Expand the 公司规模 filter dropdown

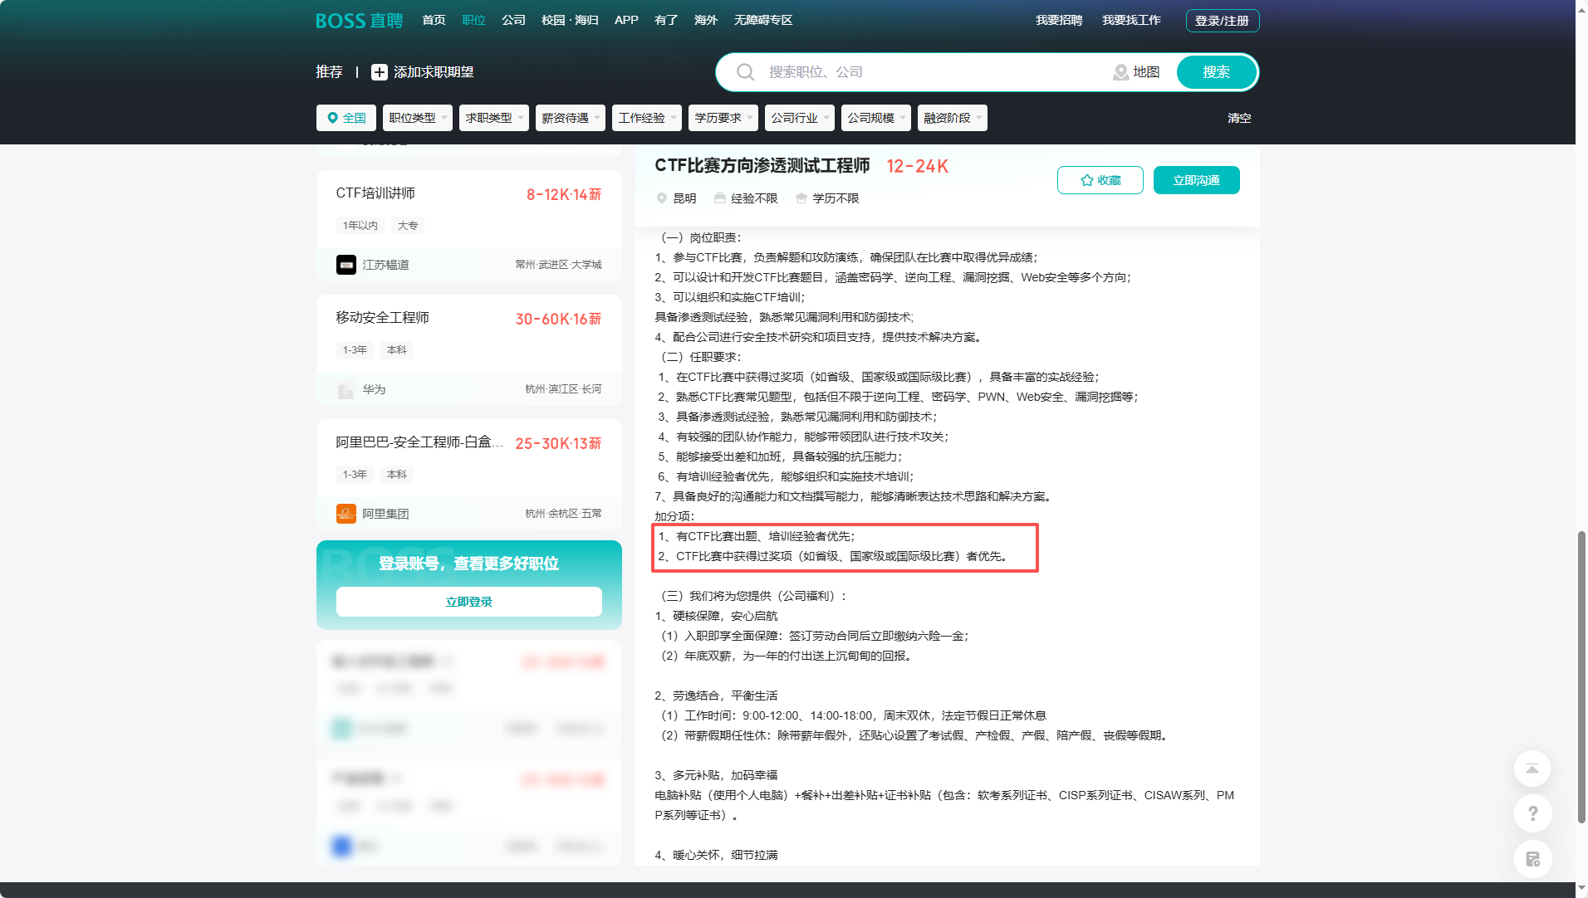click(875, 117)
